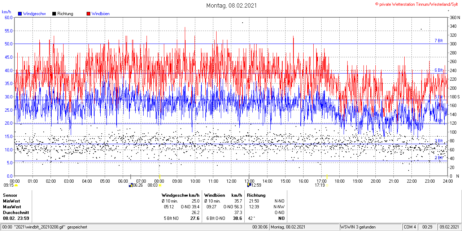Click the 180 S direction axis label
This screenshot has height=231, width=462.
coord(454,97)
